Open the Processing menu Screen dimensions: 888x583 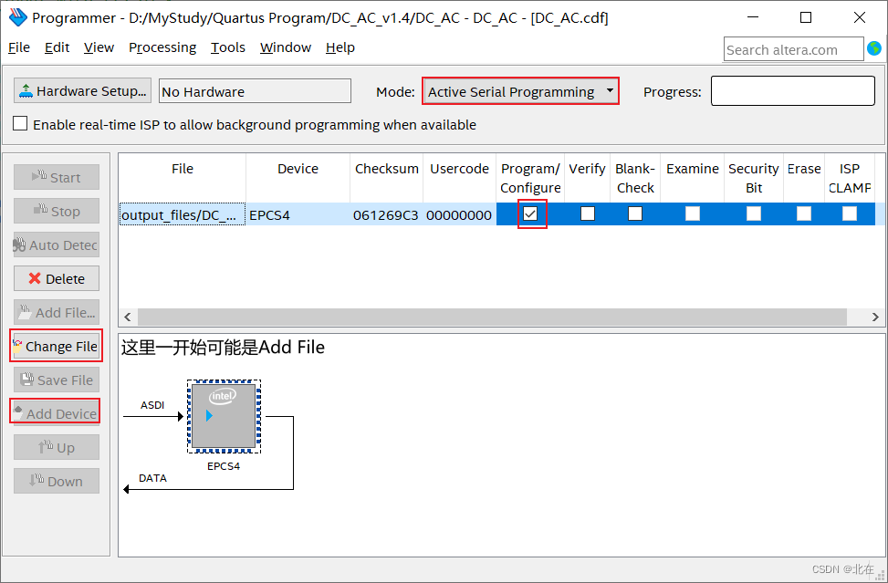click(x=162, y=47)
